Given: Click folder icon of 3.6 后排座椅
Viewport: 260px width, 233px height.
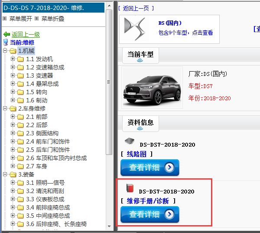Looking at the screenshot, I should pos(20,224).
